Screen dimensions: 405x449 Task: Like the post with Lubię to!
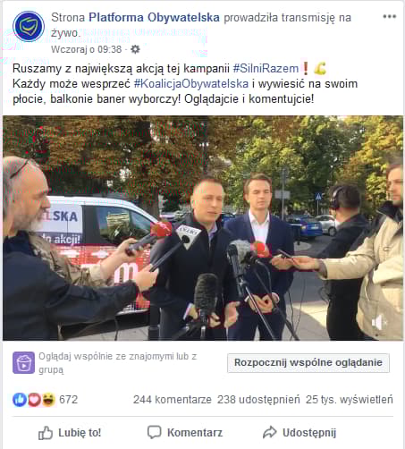click(x=70, y=433)
